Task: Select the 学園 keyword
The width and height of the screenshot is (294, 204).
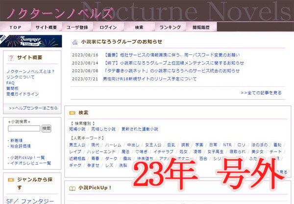Action: pyautogui.click(x=199, y=145)
